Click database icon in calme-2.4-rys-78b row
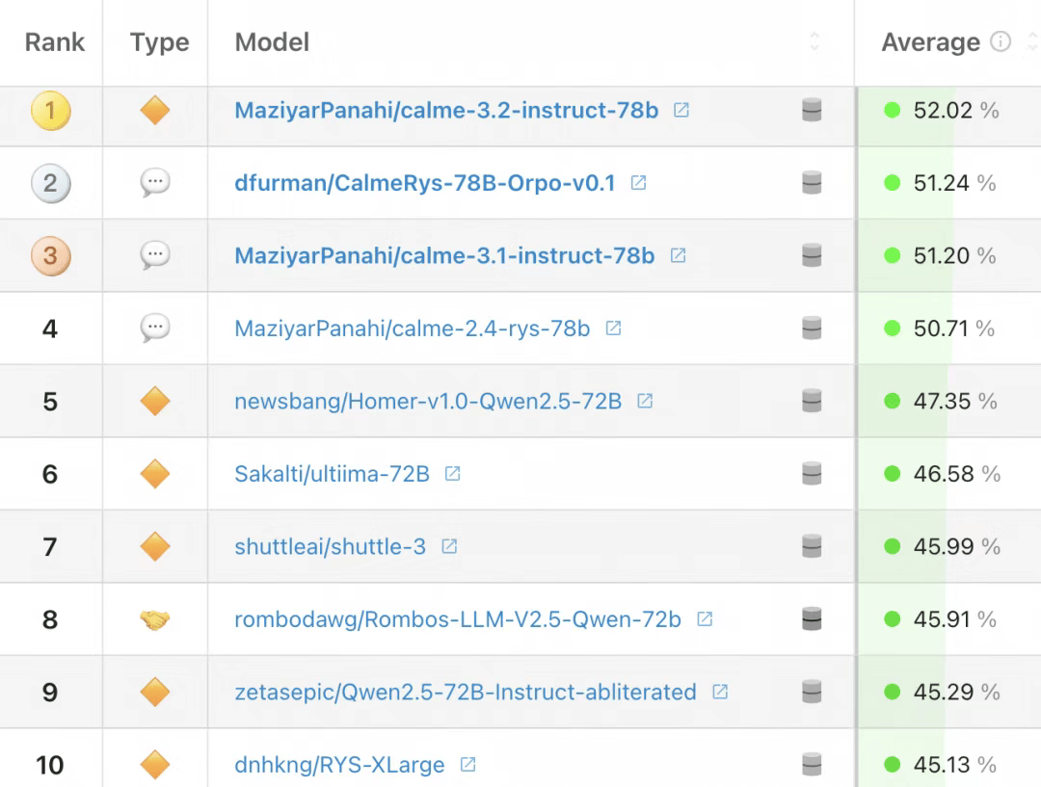 [812, 328]
